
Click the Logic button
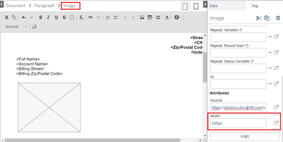click(245, 136)
